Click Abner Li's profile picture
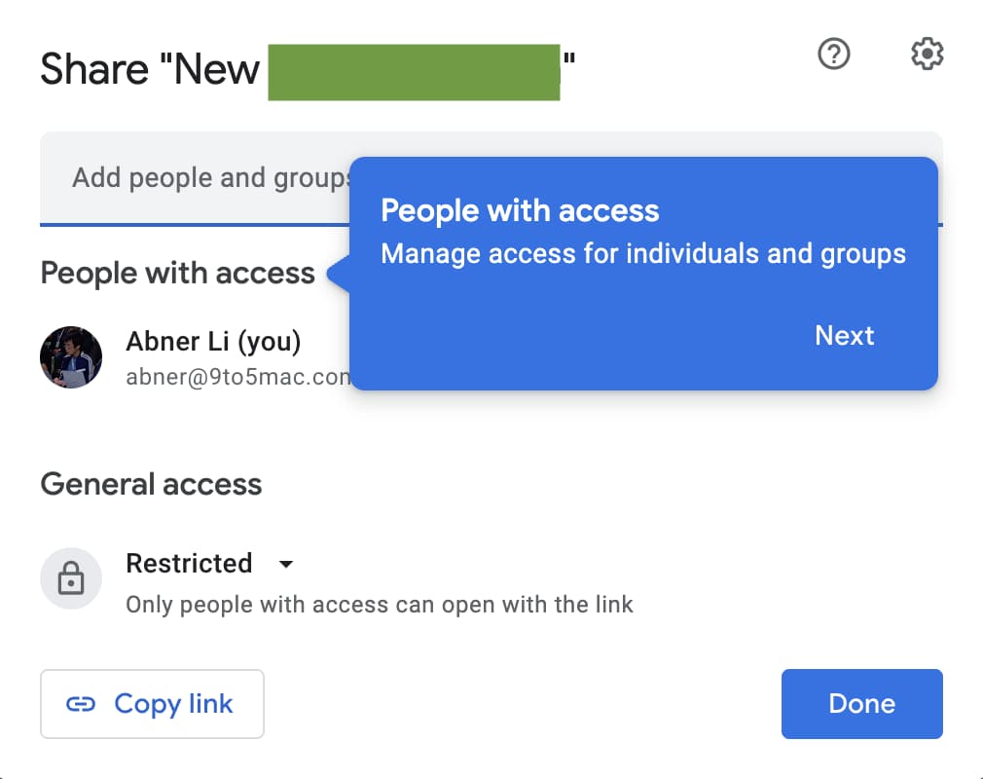The height and width of the screenshot is (779, 983). [x=71, y=357]
